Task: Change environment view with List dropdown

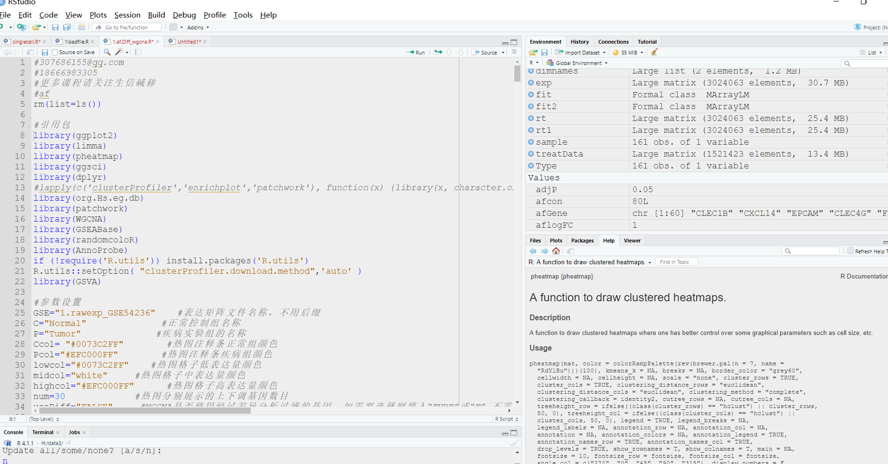Action: pyautogui.click(x=871, y=53)
